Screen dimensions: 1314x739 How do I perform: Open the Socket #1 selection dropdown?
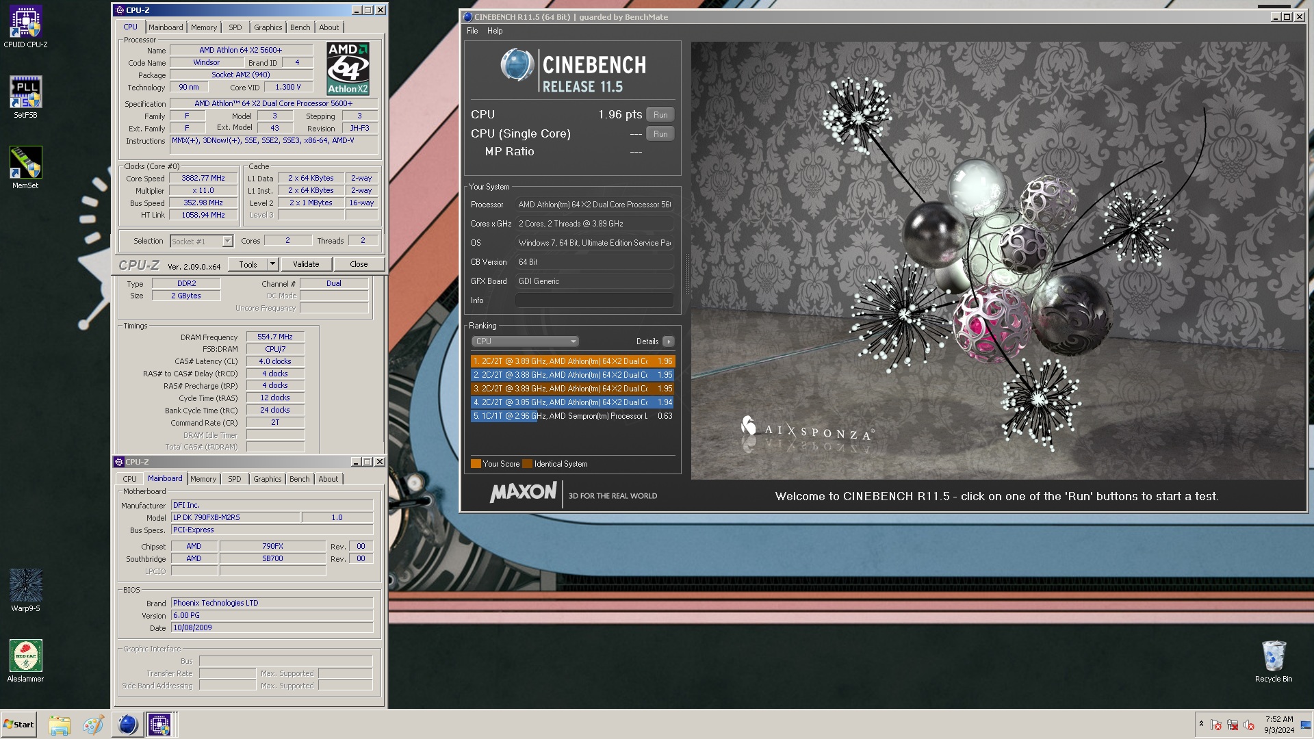coord(202,241)
